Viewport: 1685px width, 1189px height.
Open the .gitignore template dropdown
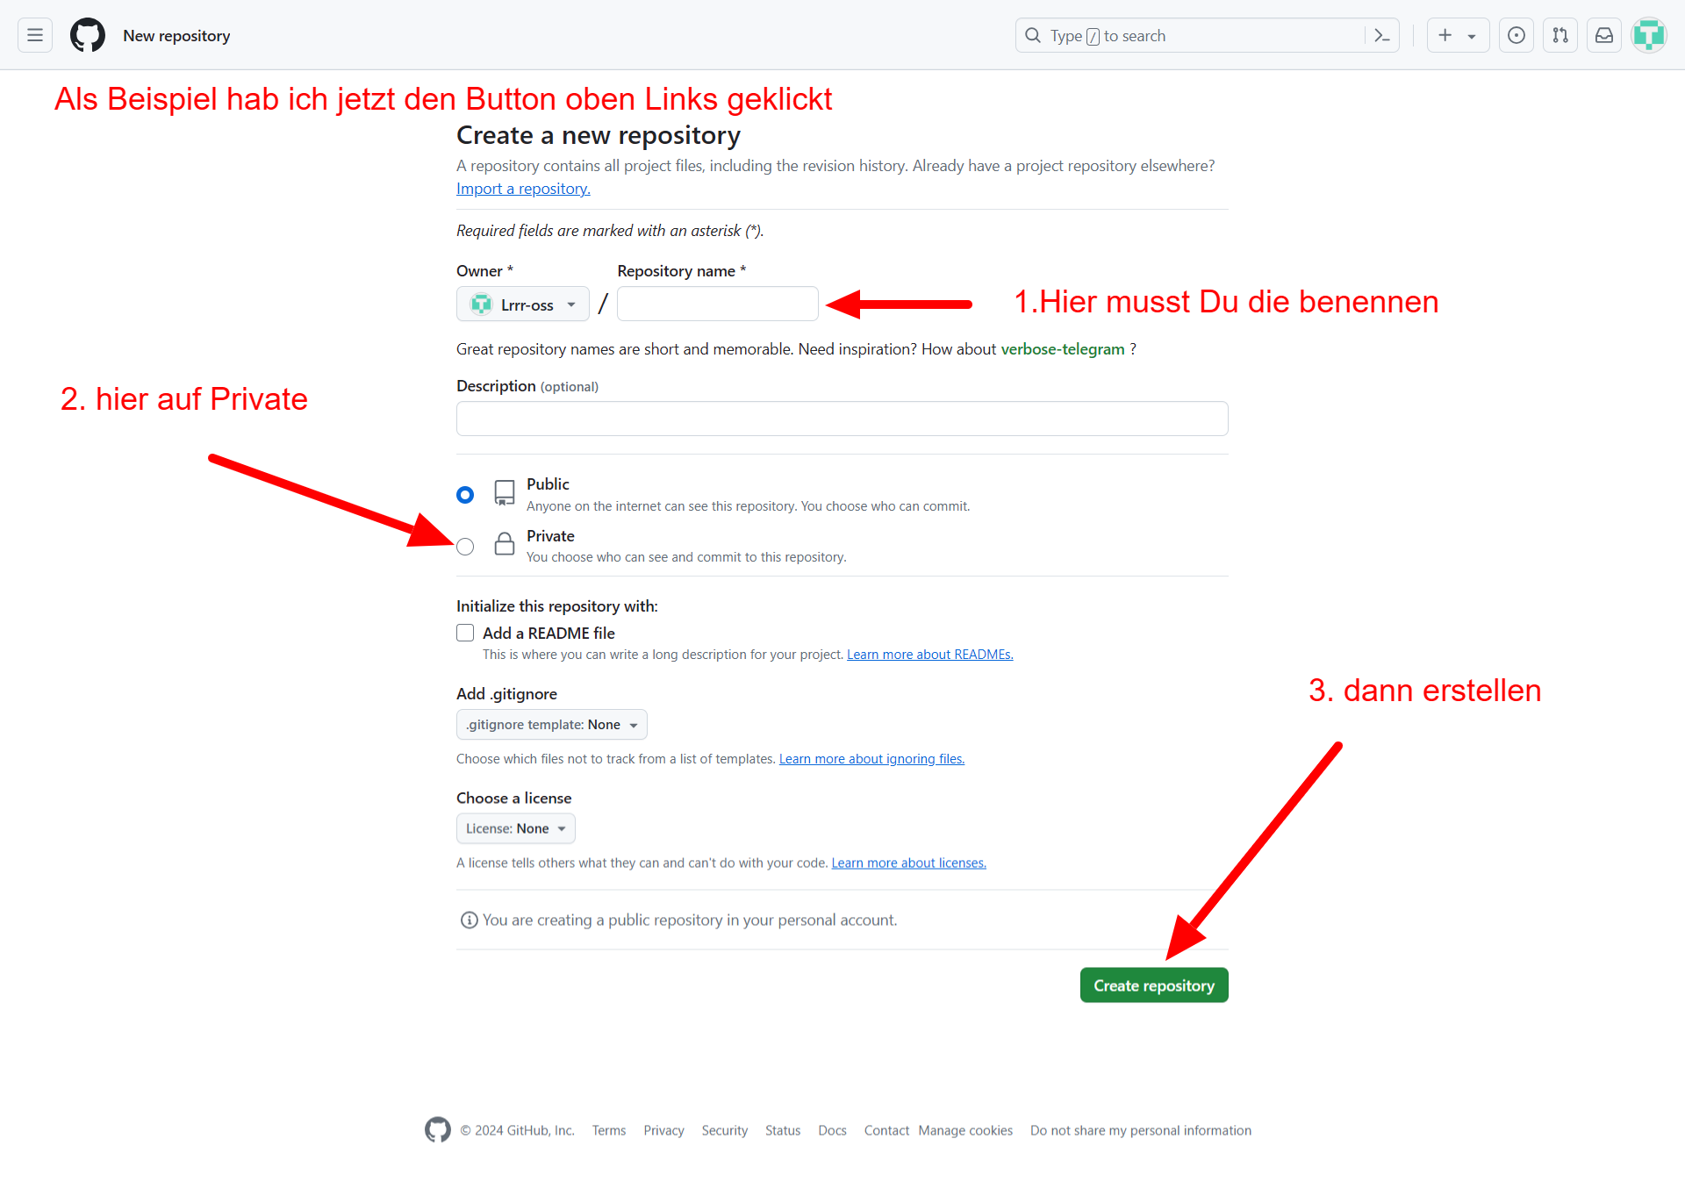click(551, 725)
